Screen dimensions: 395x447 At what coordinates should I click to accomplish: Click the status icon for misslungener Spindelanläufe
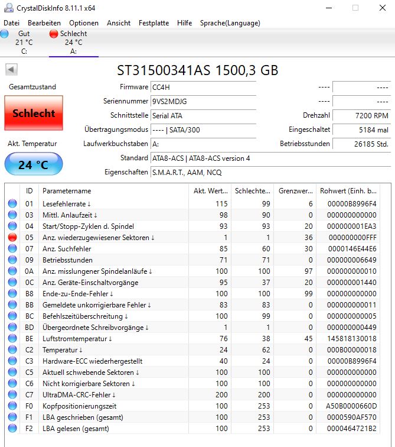tap(12, 271)
